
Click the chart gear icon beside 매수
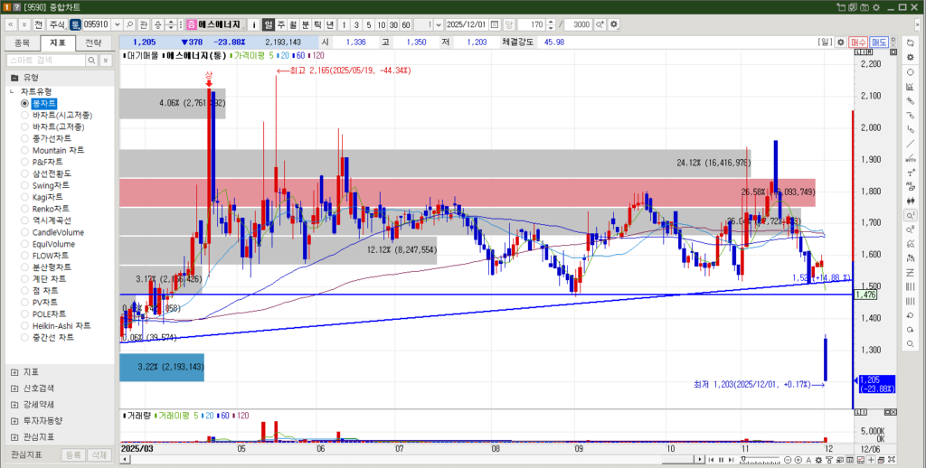(x=840, y=42)
